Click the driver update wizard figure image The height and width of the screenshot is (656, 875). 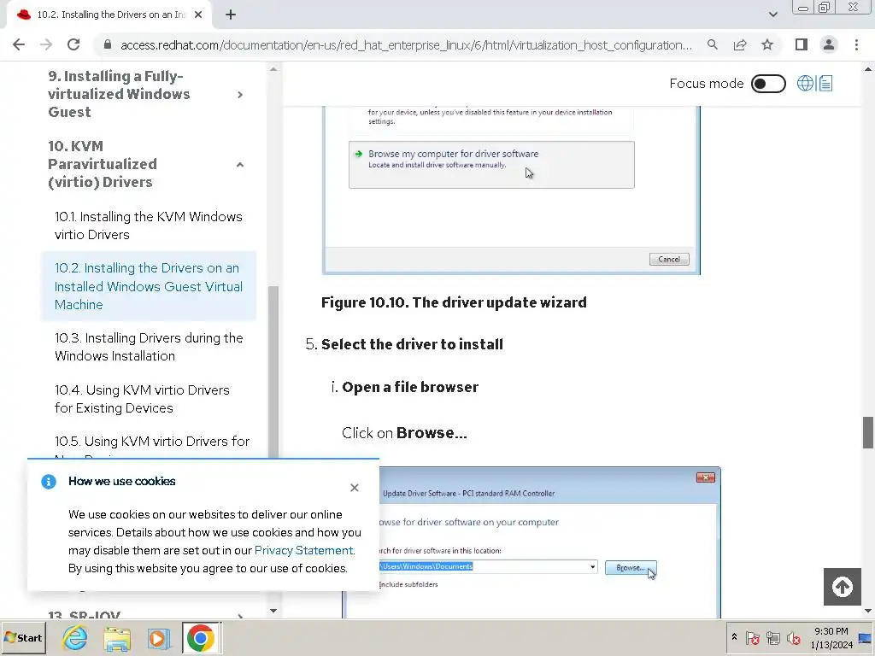click(x=511, y=190)
